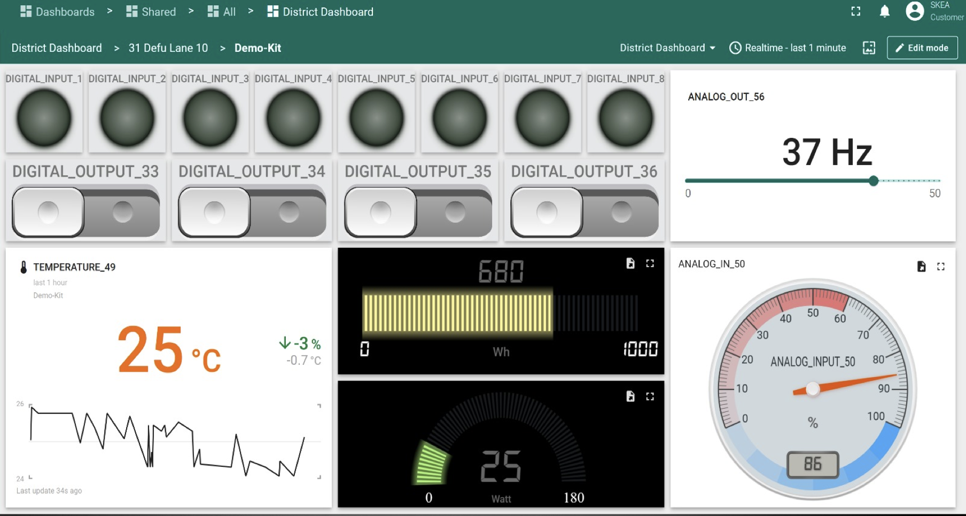Export data from the ANALOG_IN_50 widget

click(x=921, y=267)
